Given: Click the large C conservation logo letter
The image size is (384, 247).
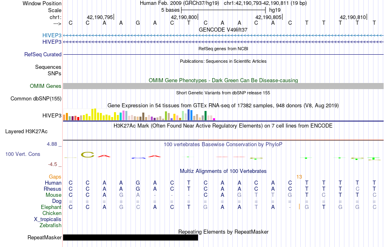Looking at the screenshot, I should [87, 155].
